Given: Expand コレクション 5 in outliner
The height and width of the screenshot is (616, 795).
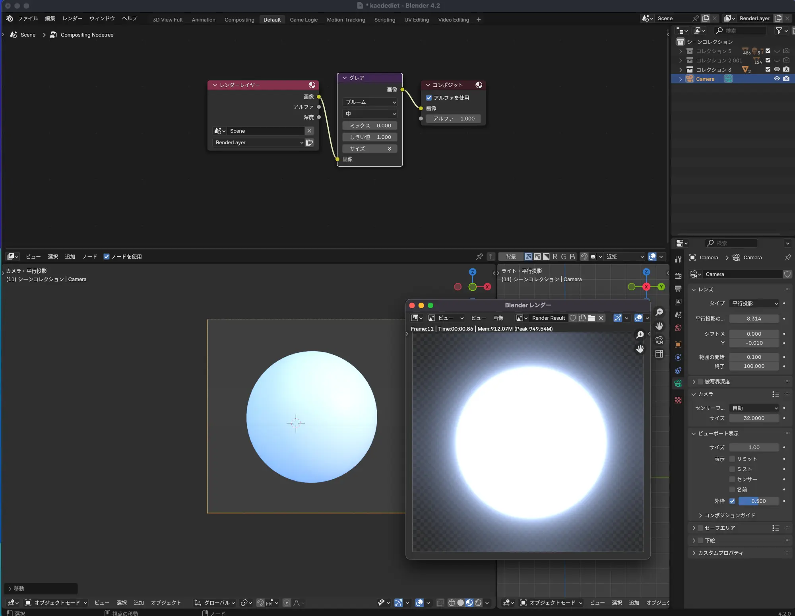Looking at the screenshot, I should pyautogui.click(x=681, y=51).
